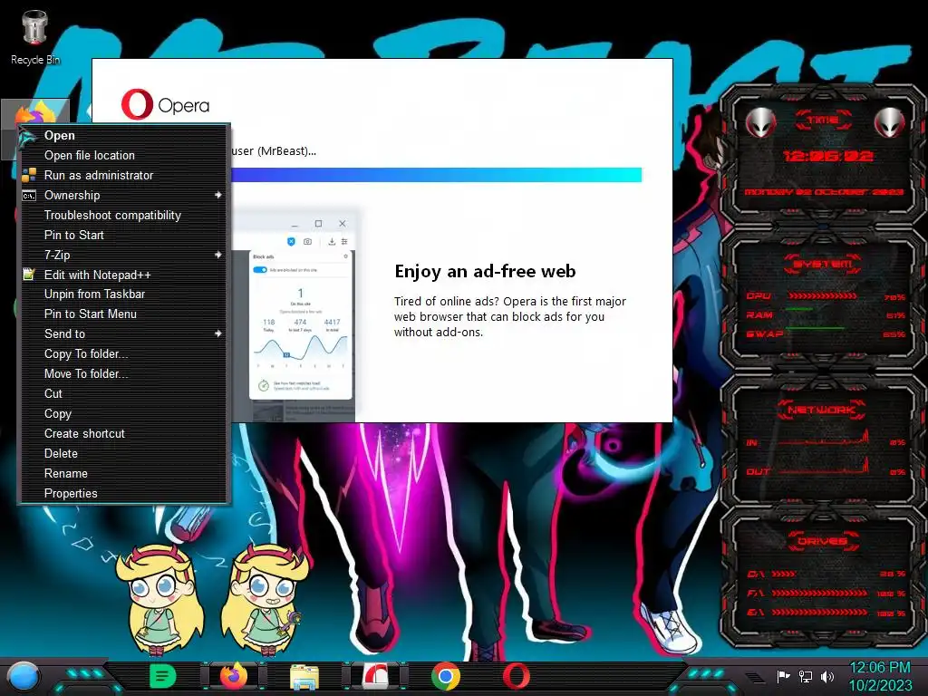Open the taskbar clock showing 12:06 PM

[880, 676]
